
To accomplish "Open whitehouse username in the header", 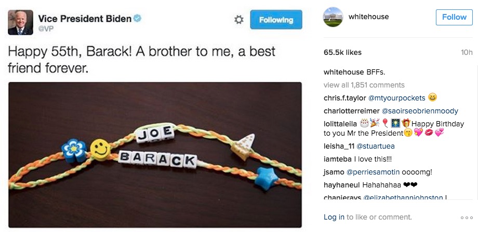I will (368, 17).
